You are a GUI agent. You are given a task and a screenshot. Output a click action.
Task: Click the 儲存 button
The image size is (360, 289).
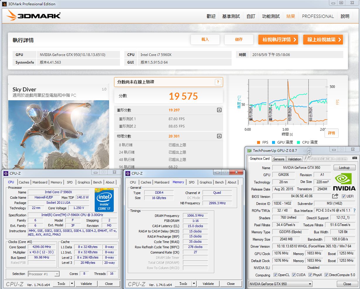point(239,40)
